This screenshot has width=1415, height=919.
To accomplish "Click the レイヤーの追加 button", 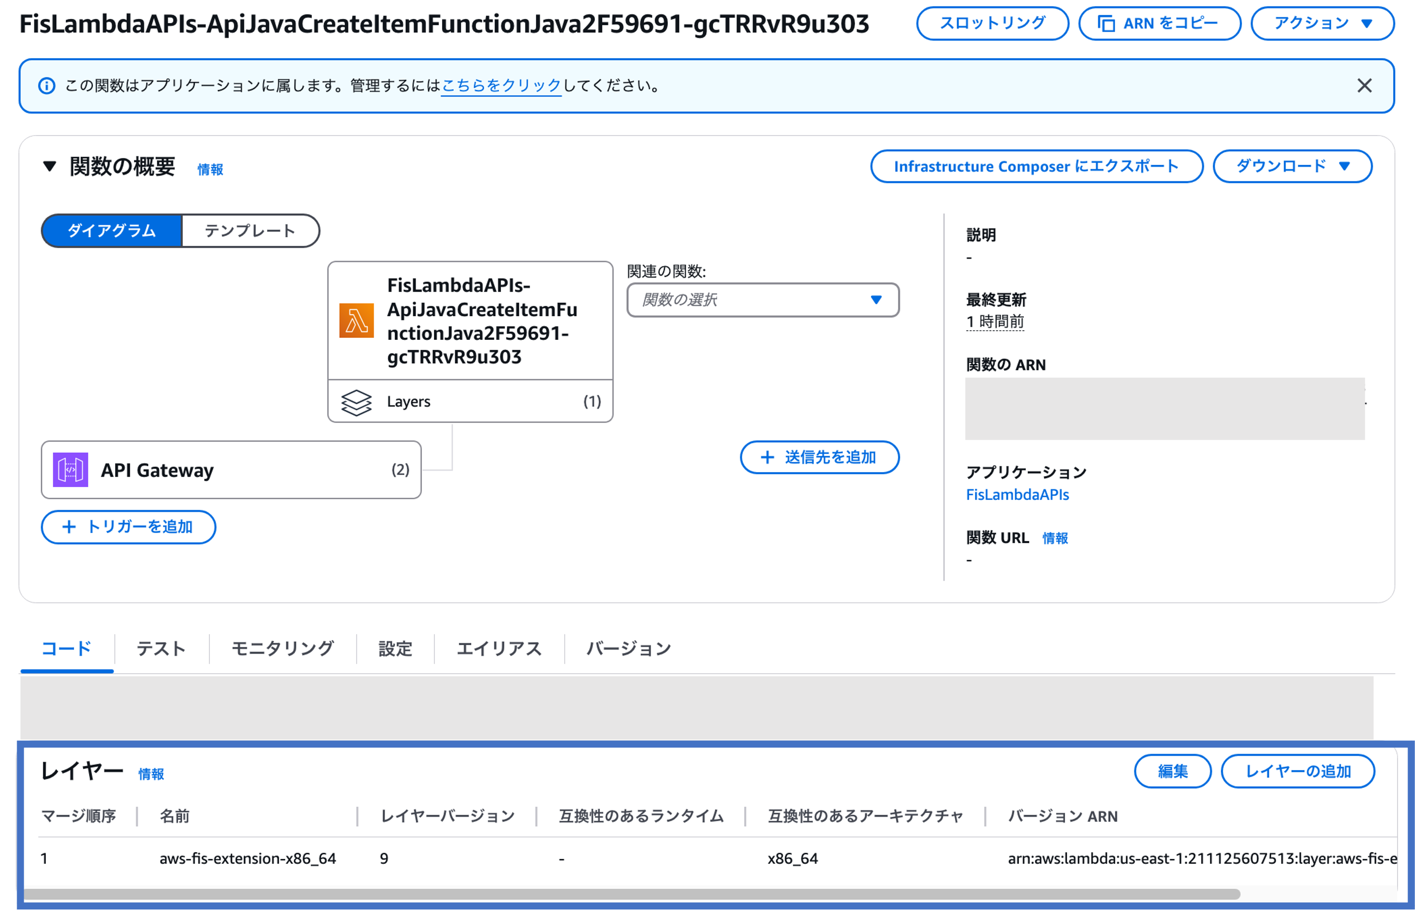I will click(x=1297, y=772).
